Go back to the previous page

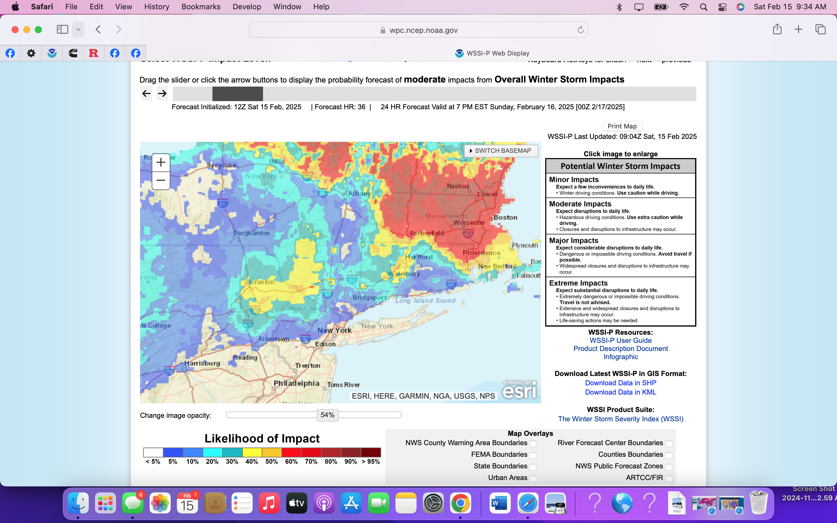pos(98,29)
